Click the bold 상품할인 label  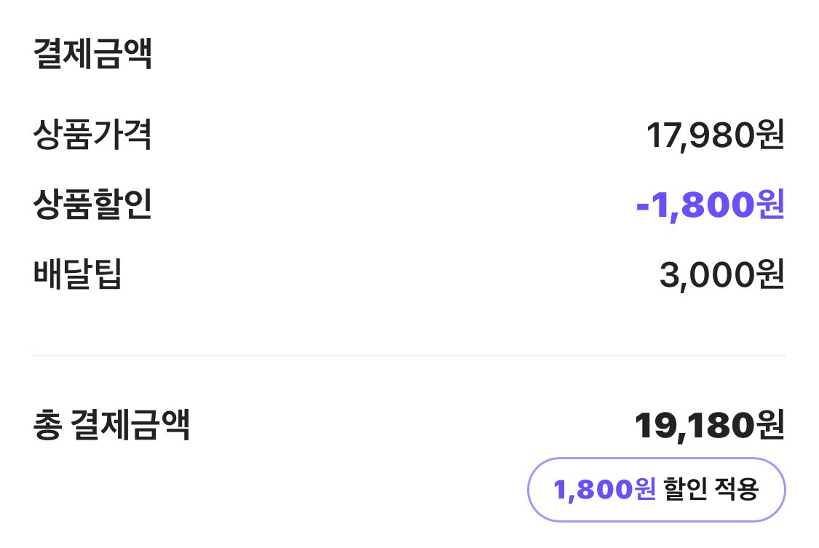point(92,206)
